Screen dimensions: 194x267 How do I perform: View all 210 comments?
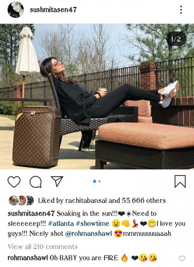tap(43, 247)
